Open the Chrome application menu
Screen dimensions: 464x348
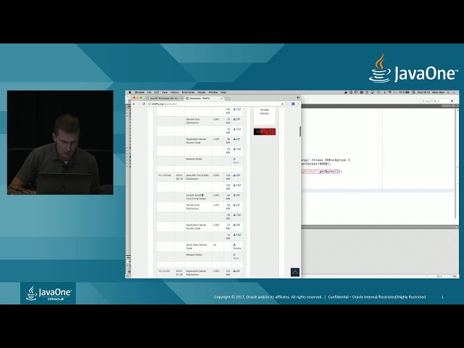pos(139,92)
